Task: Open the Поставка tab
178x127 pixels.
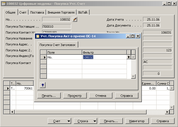Action: click(37, 12)
